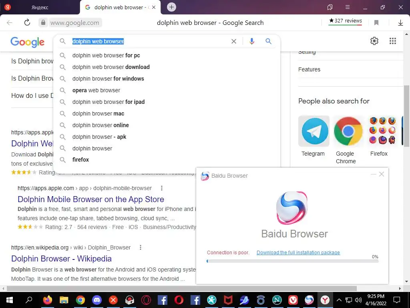
Task: Clear the search box with X
Action: (x=234, y=41)
